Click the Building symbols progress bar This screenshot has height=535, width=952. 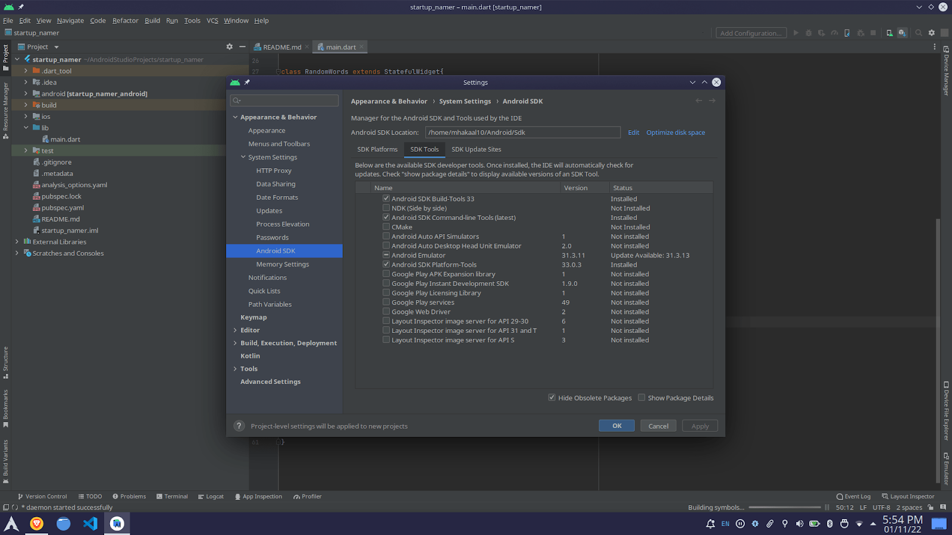785,508
